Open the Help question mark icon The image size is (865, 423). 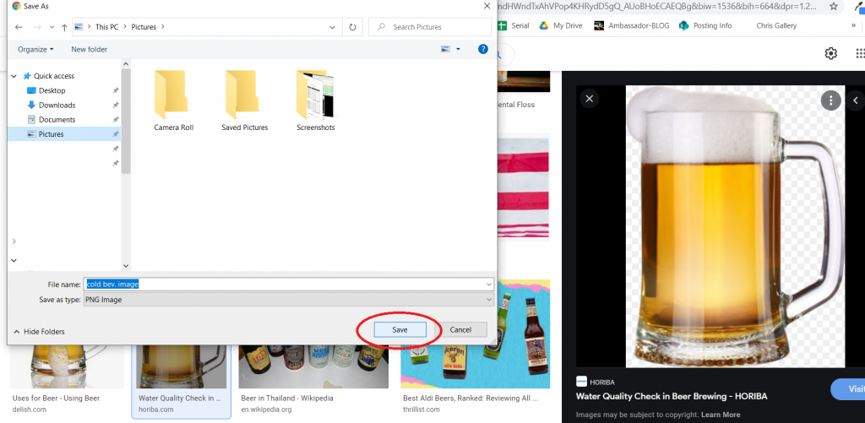pyautogui.click(x=483, y=49)
